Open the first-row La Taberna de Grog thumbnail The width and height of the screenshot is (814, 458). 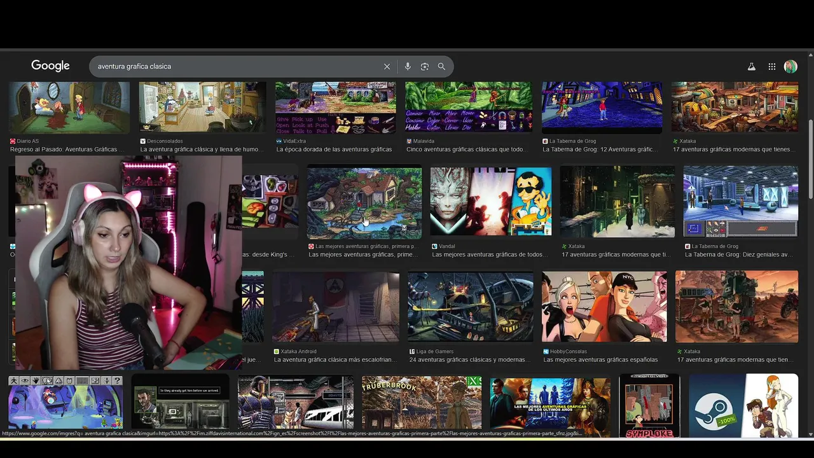602,107
